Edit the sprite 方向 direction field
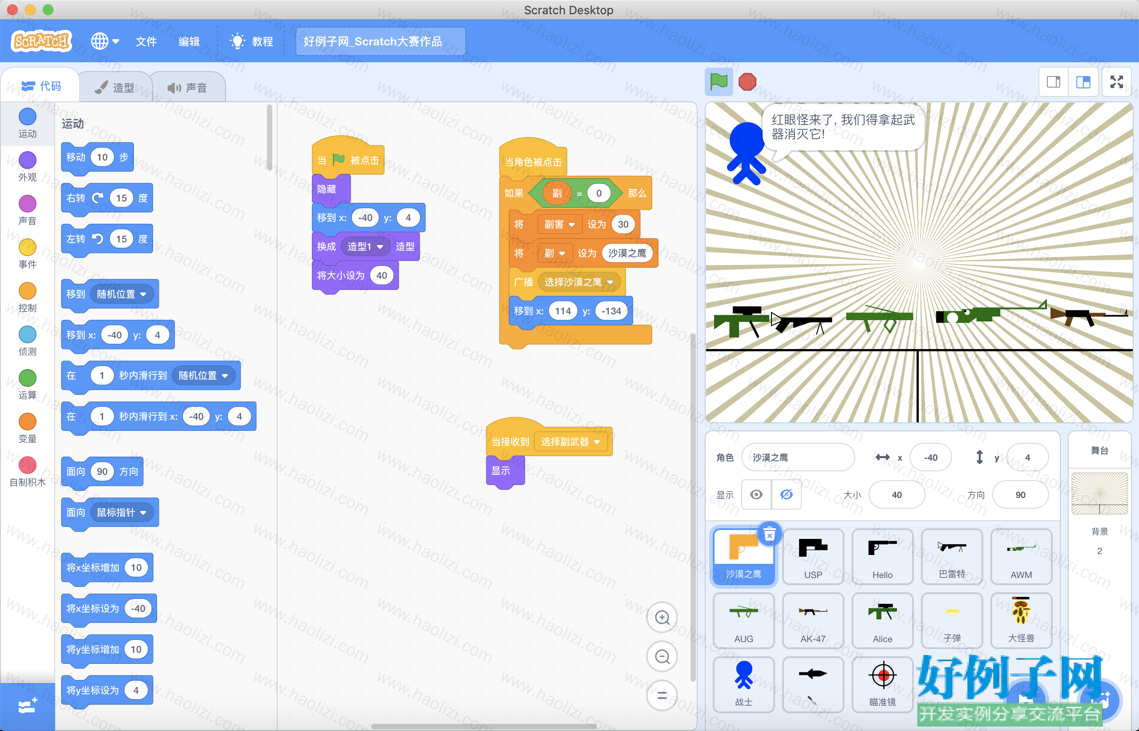This screenshot has width=1139, height=731. [x=1020, y=494]
